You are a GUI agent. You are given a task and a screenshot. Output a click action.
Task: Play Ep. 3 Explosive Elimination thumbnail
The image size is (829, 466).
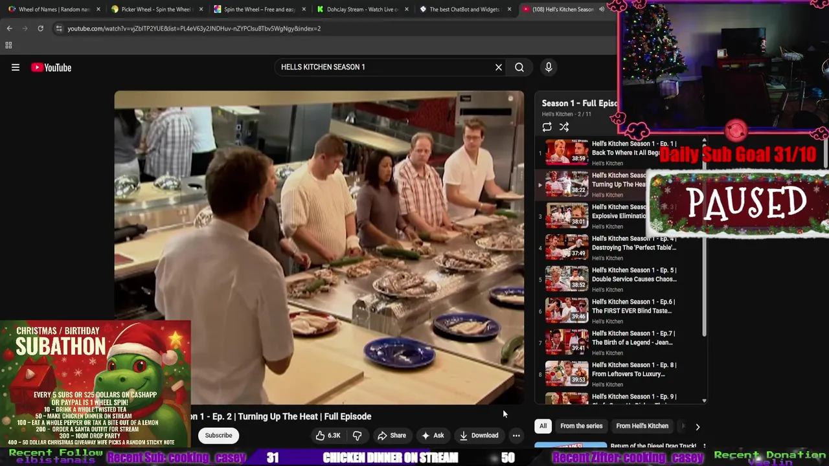tap(567, 216)
